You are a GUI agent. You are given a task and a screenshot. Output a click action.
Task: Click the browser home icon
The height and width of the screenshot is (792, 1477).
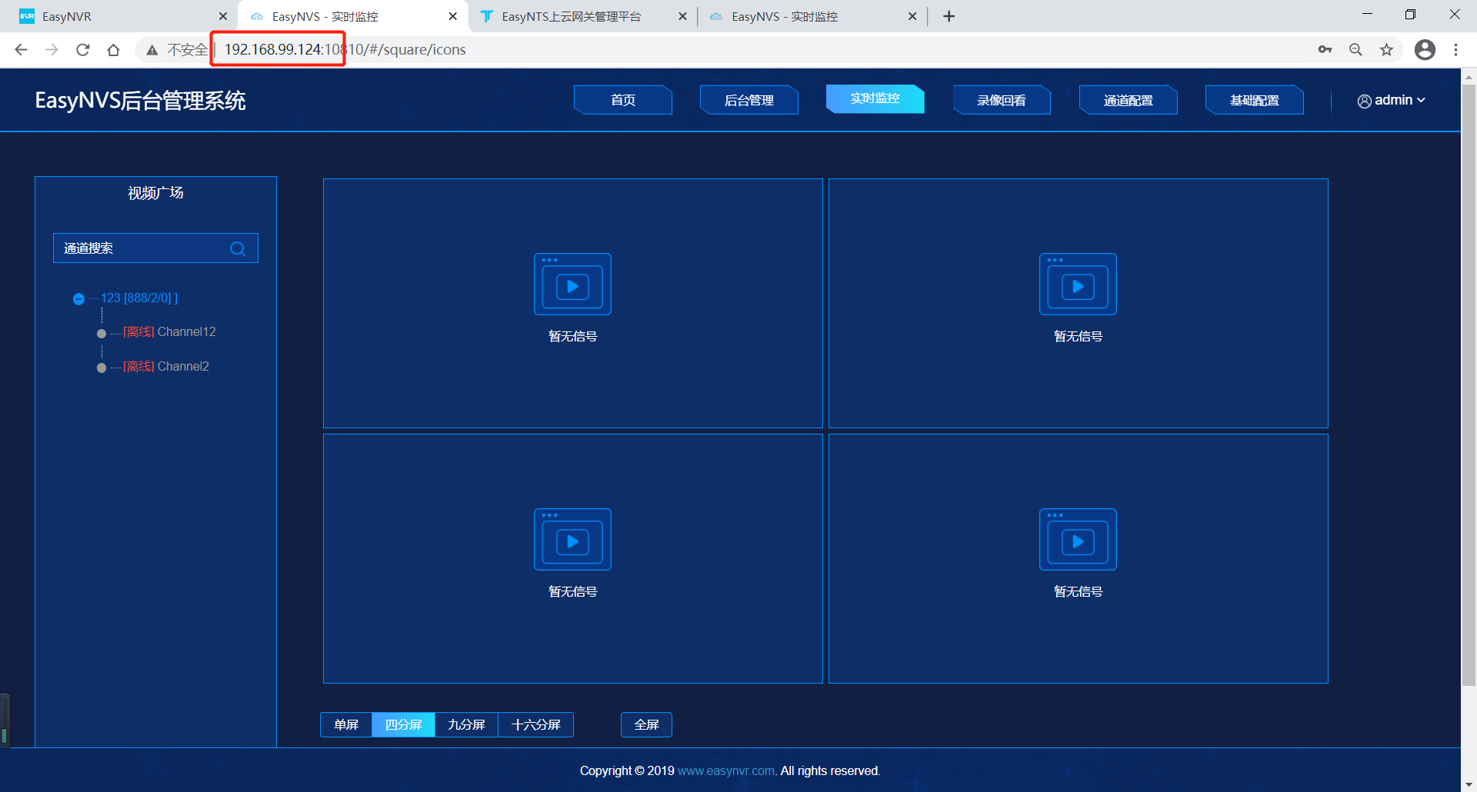[114, 49]
